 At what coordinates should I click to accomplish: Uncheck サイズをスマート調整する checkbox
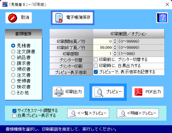[x=14, y=111]
